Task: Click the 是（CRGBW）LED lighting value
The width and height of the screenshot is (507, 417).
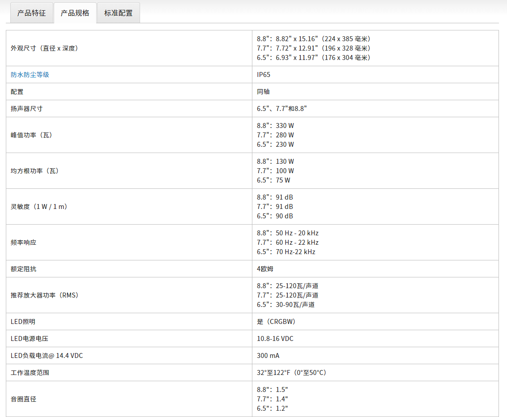Action: click(276, 322)
